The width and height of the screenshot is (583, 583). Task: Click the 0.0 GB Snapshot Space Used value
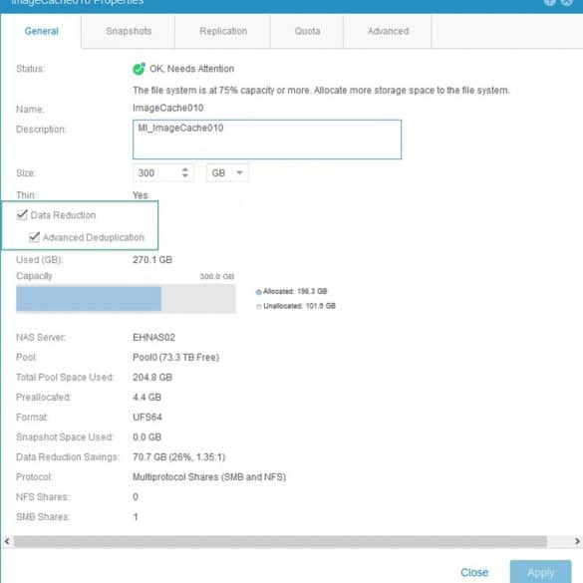click(x=146, y=437)
